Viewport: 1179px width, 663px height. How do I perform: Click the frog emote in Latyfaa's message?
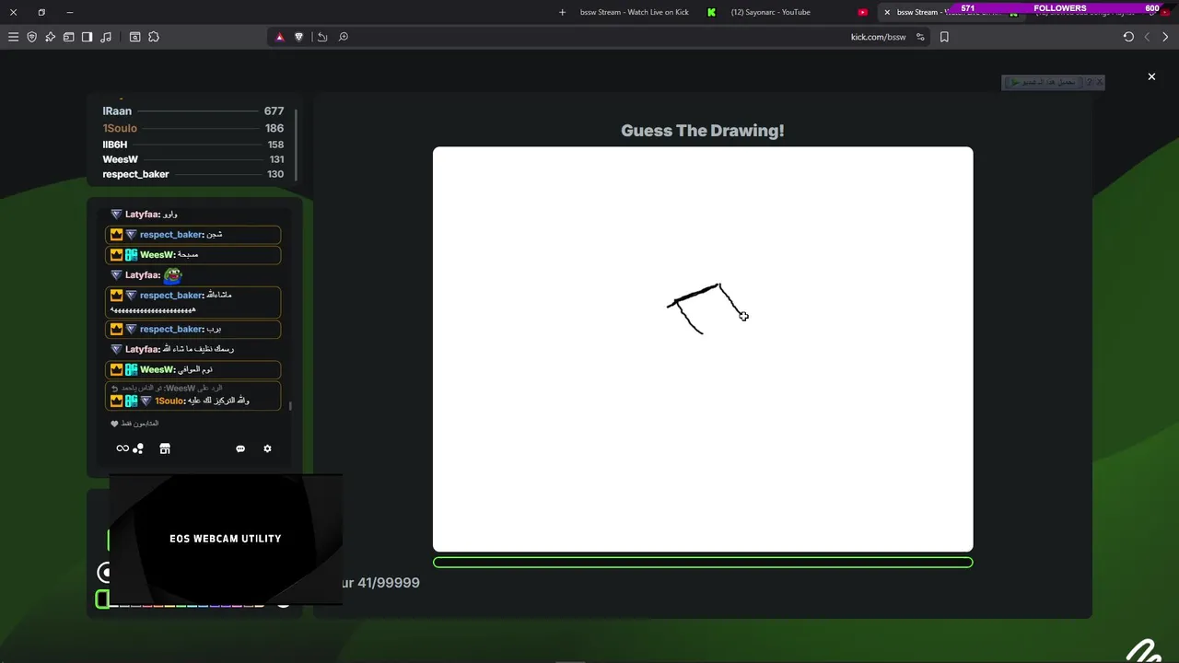173,274
